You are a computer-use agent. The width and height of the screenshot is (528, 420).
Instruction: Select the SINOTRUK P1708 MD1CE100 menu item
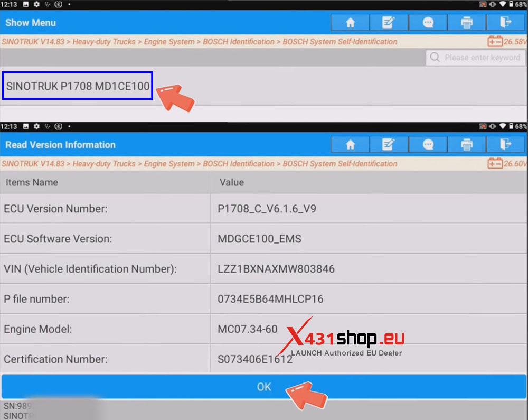[x=78, y=86]
